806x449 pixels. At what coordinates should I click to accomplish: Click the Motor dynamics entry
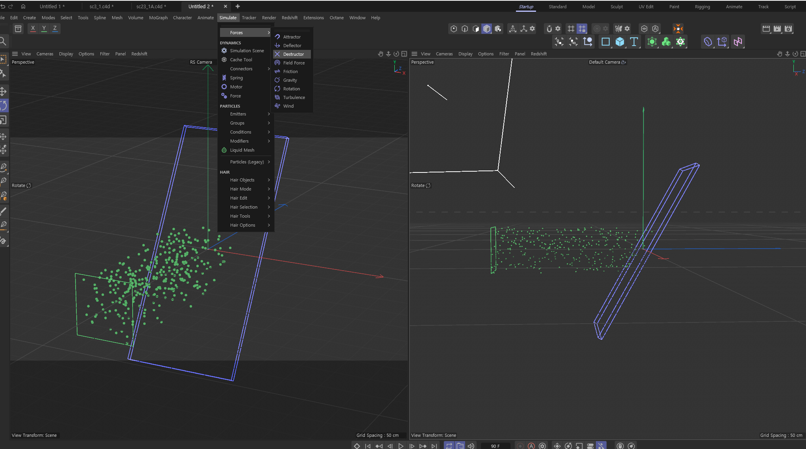point(246,87)
